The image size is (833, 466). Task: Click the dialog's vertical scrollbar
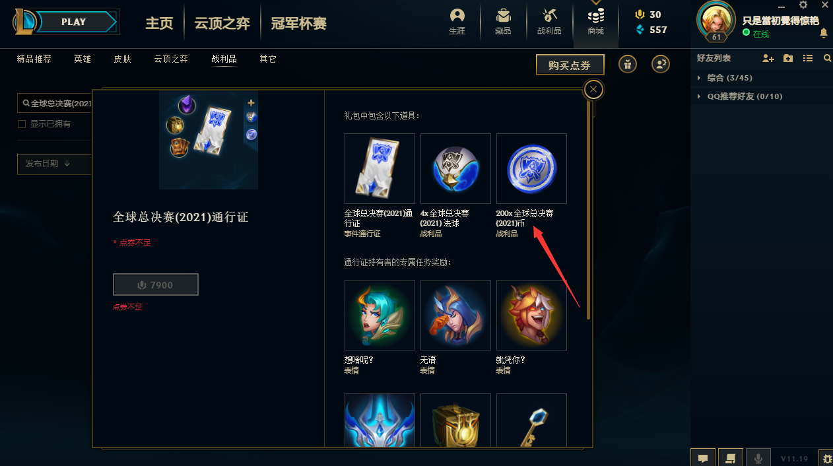(588, 205)
